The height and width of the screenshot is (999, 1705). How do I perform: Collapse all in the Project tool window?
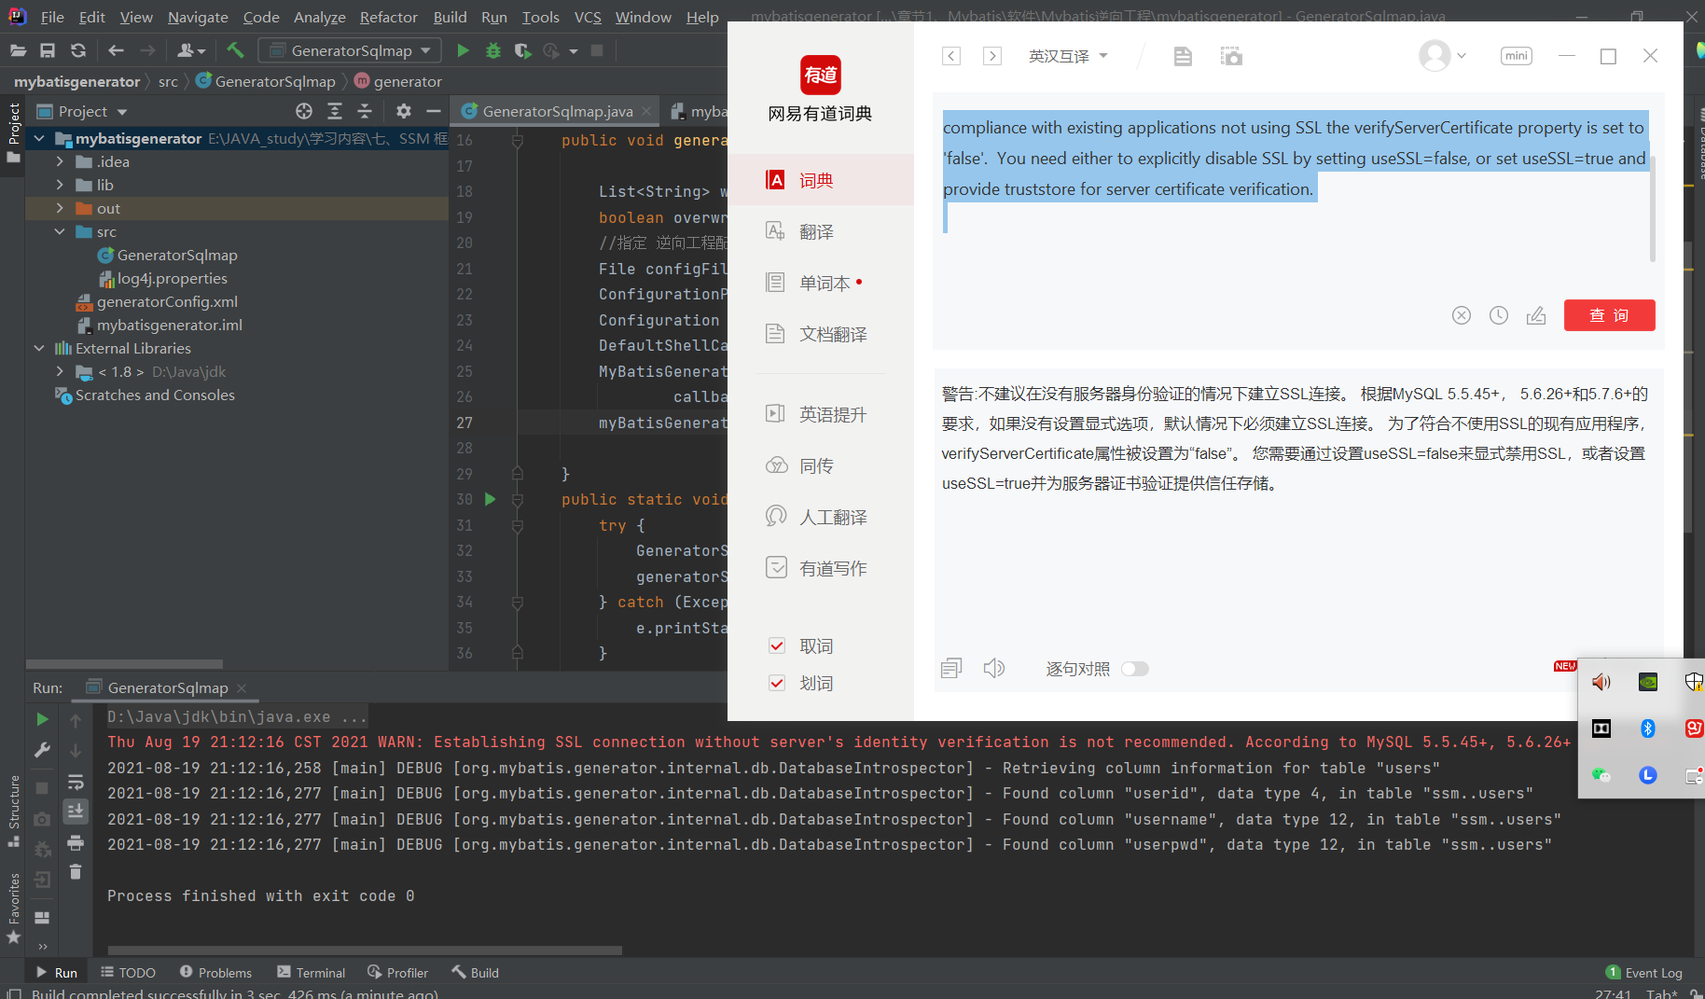click(365, 111)
